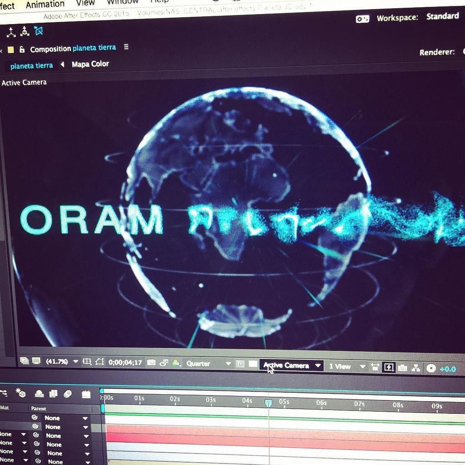Image resolution: width=465 pixels, height=465 pixels.
Task: Change workspace from Standard
Action: [441, 16]
